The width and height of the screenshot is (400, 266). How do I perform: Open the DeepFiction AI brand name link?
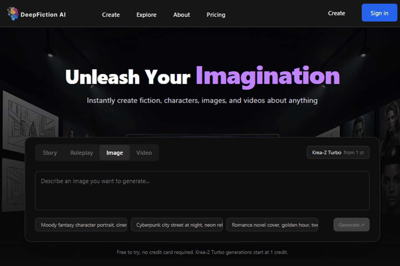click(x=43, y=15)
